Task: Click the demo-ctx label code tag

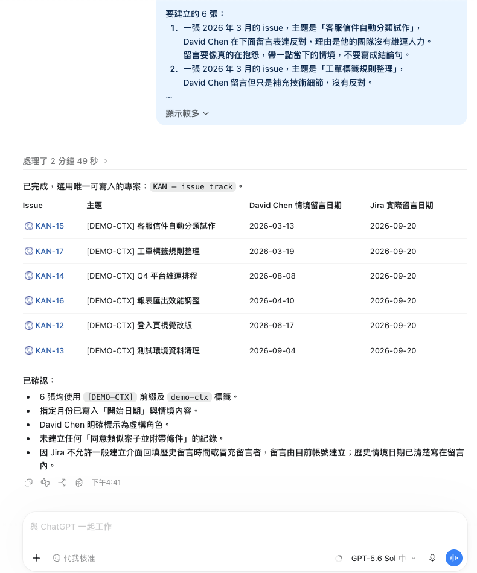Action: point(190,397)
